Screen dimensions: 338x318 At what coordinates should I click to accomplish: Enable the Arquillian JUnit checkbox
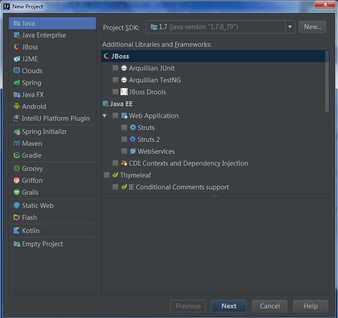[x=115, y=68]
